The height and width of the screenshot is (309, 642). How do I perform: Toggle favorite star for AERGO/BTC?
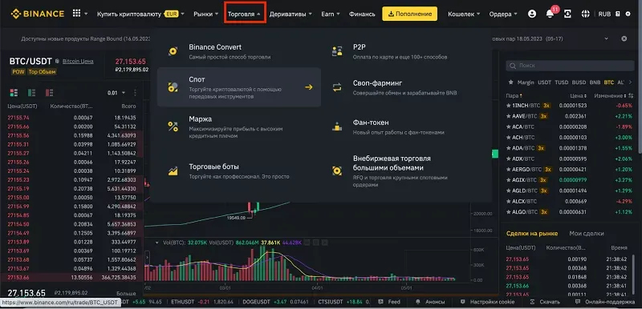(509, 169)
